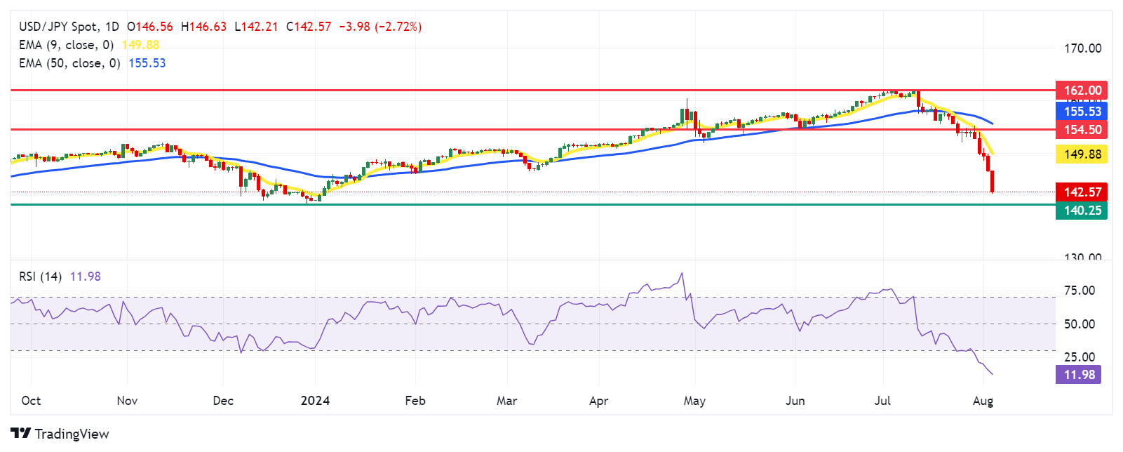The image size is (1123, 452).
Task: Click the RSI (14) indicator label
Action: (40, 277)
